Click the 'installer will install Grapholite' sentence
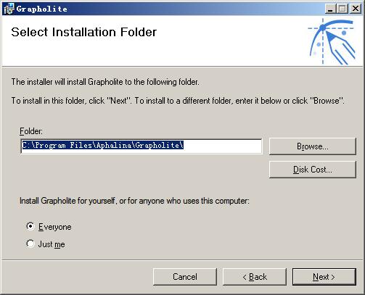 pos(105,82)
